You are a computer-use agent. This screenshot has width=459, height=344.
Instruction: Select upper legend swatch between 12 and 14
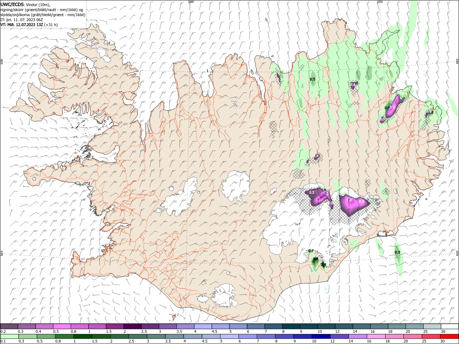pos(344,326)
